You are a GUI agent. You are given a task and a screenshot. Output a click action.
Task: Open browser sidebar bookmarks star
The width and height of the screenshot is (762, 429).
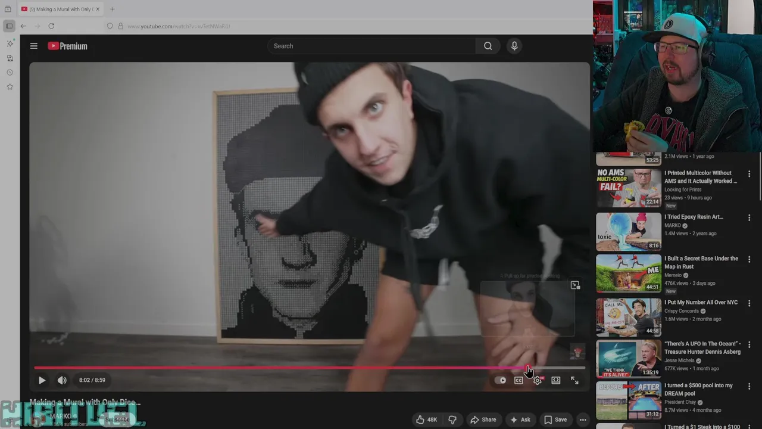(x=10, y=86)
